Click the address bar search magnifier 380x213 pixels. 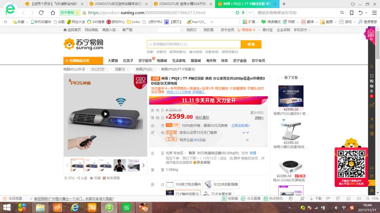[342, 13]
